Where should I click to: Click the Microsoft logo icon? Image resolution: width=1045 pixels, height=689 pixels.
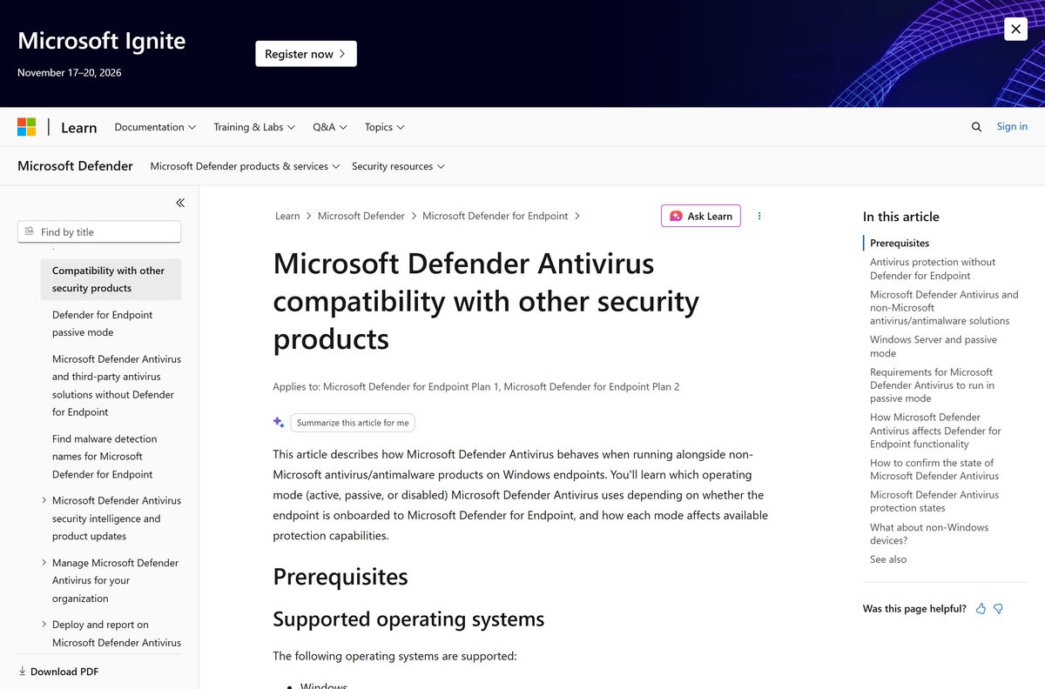27,127
